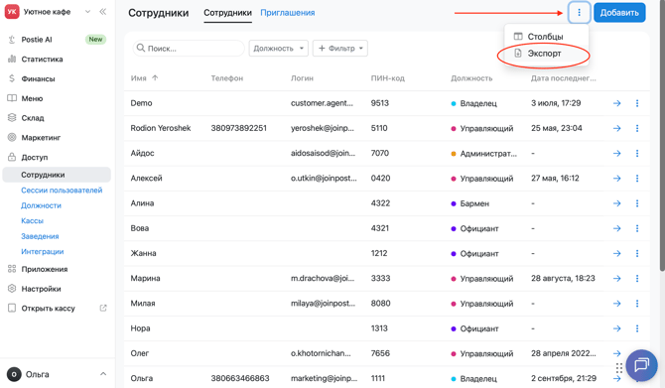Screen dimensions: 665x388
Task: Open the Марина row arrow
Action: tap(617, 278)
